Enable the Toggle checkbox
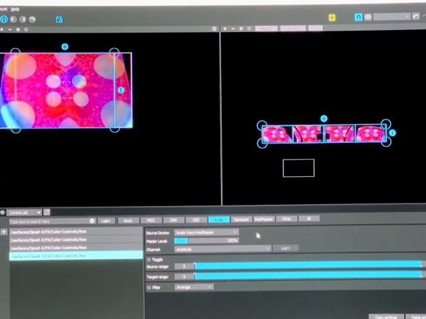This screenshot has height=319, width=426. tap(148, 259)
